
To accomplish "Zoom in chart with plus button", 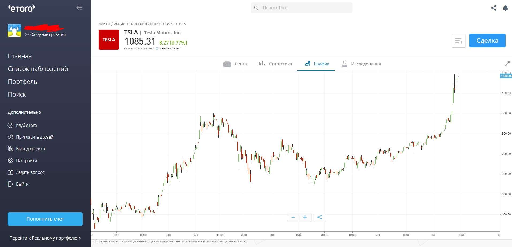I will (305, 217).
